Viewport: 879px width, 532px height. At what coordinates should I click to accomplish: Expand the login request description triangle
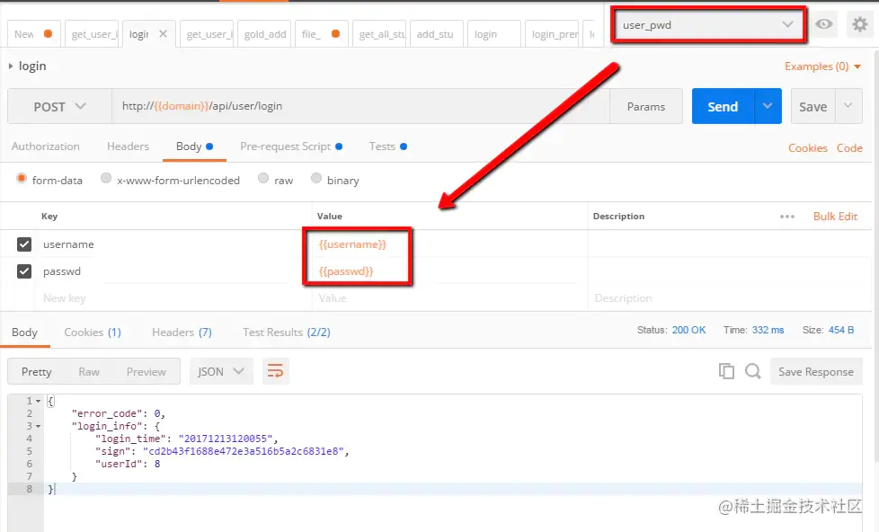[x=11, y=66]
